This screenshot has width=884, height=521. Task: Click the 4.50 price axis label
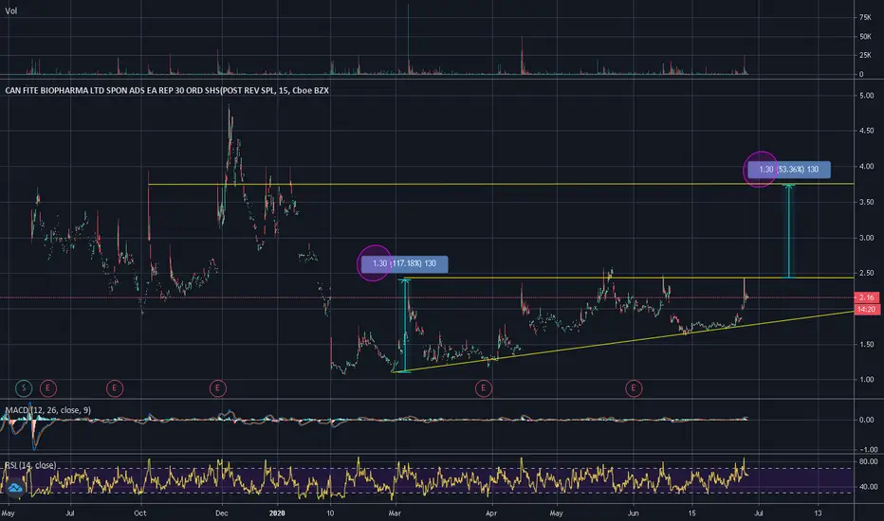pyautogui.click(x=866, y=131)
